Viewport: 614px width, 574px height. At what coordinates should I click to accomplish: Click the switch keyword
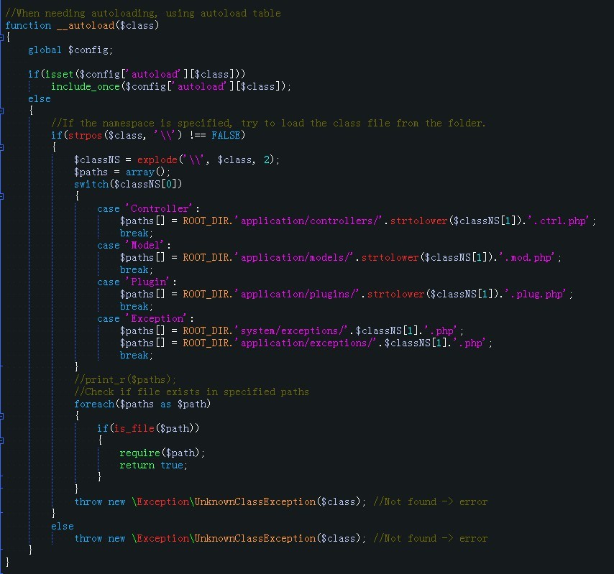pyautogui.click(x=91, y=185)
